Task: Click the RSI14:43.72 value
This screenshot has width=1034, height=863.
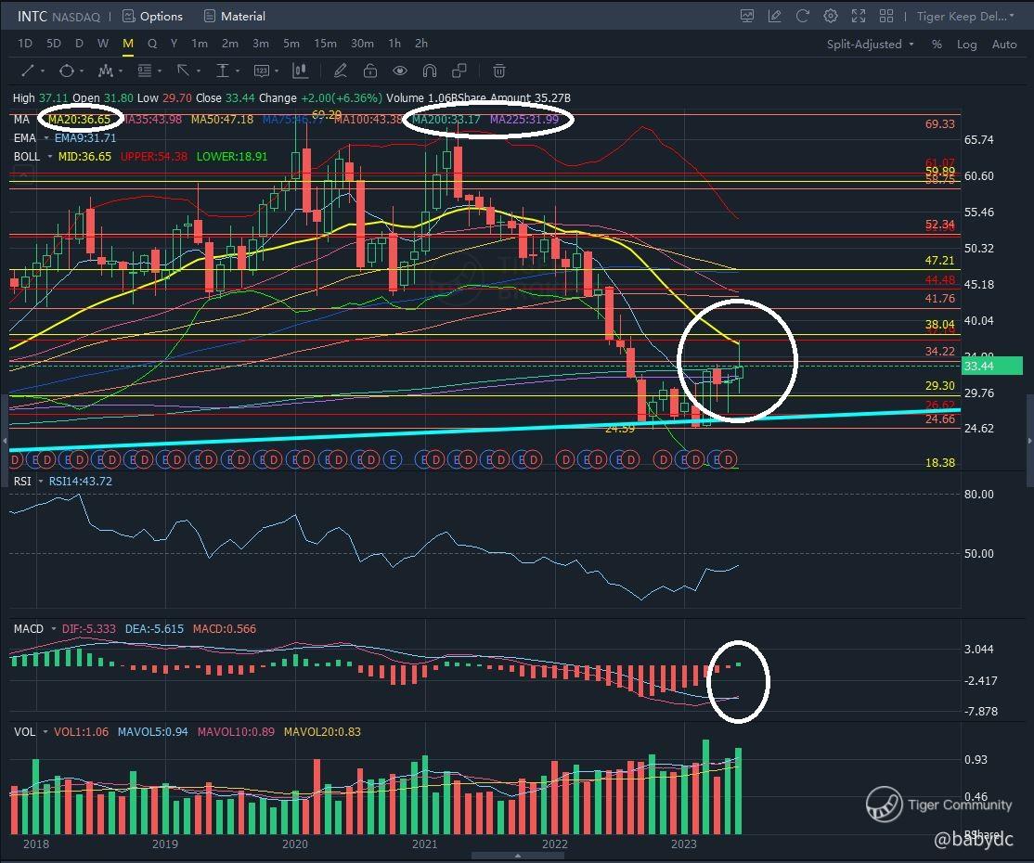Action: [81, 482]
